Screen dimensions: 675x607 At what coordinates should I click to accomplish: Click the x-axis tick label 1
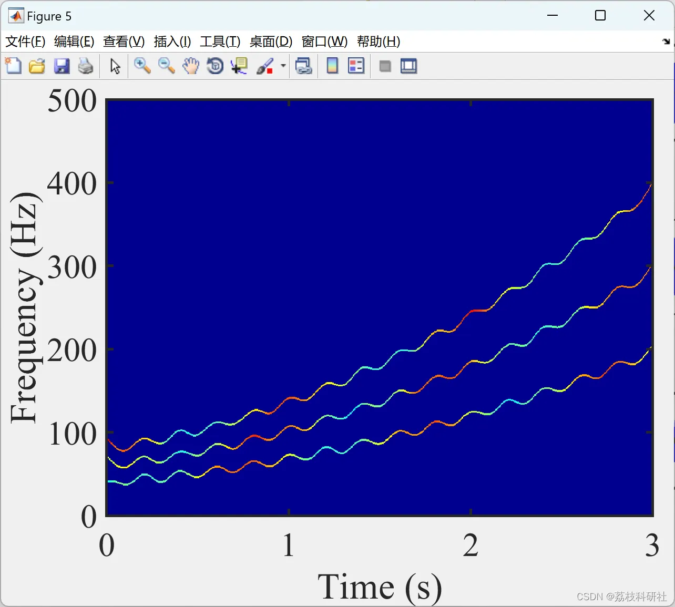click(288, 546)
